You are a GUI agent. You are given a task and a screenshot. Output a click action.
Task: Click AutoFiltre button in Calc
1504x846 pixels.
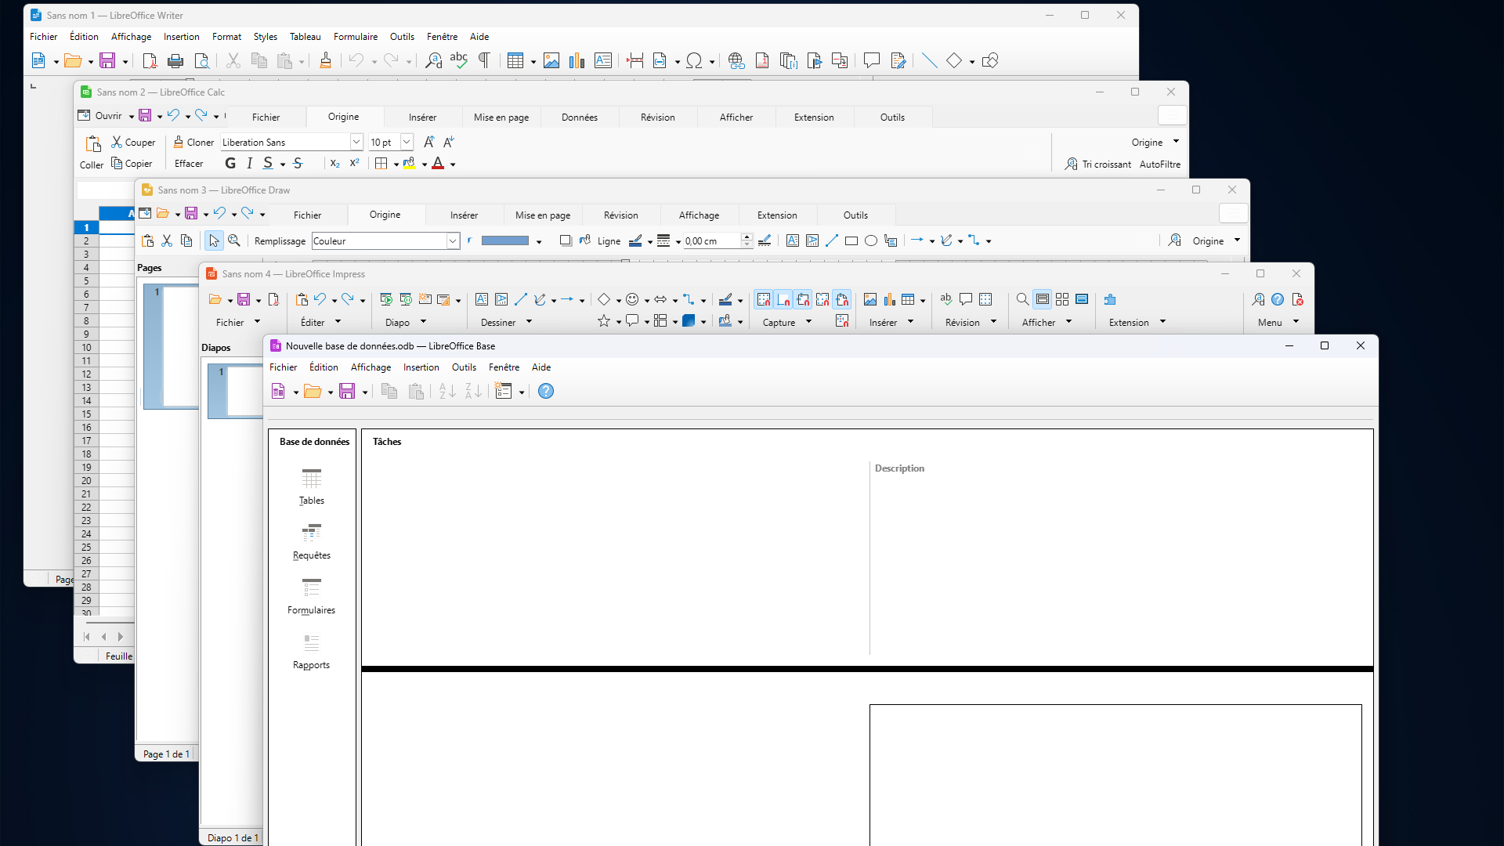pyautogui.click(x=1159, y=164)
